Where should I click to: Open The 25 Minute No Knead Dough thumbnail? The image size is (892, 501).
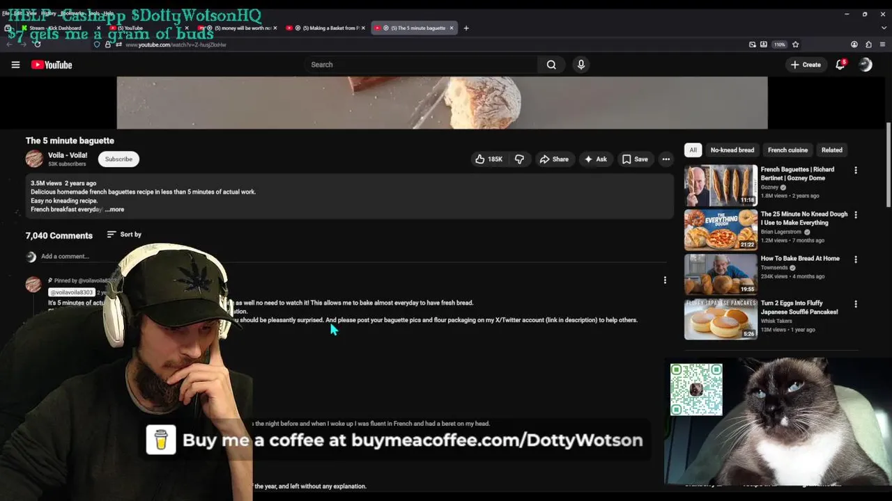coord(721,230)
